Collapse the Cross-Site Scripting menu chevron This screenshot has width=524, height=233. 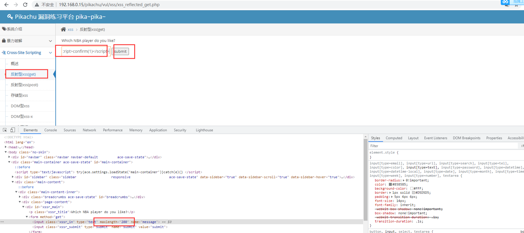(50, 53)
